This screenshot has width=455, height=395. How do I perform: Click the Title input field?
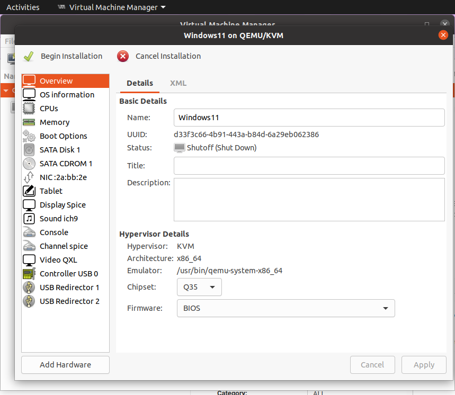(309, 166)
